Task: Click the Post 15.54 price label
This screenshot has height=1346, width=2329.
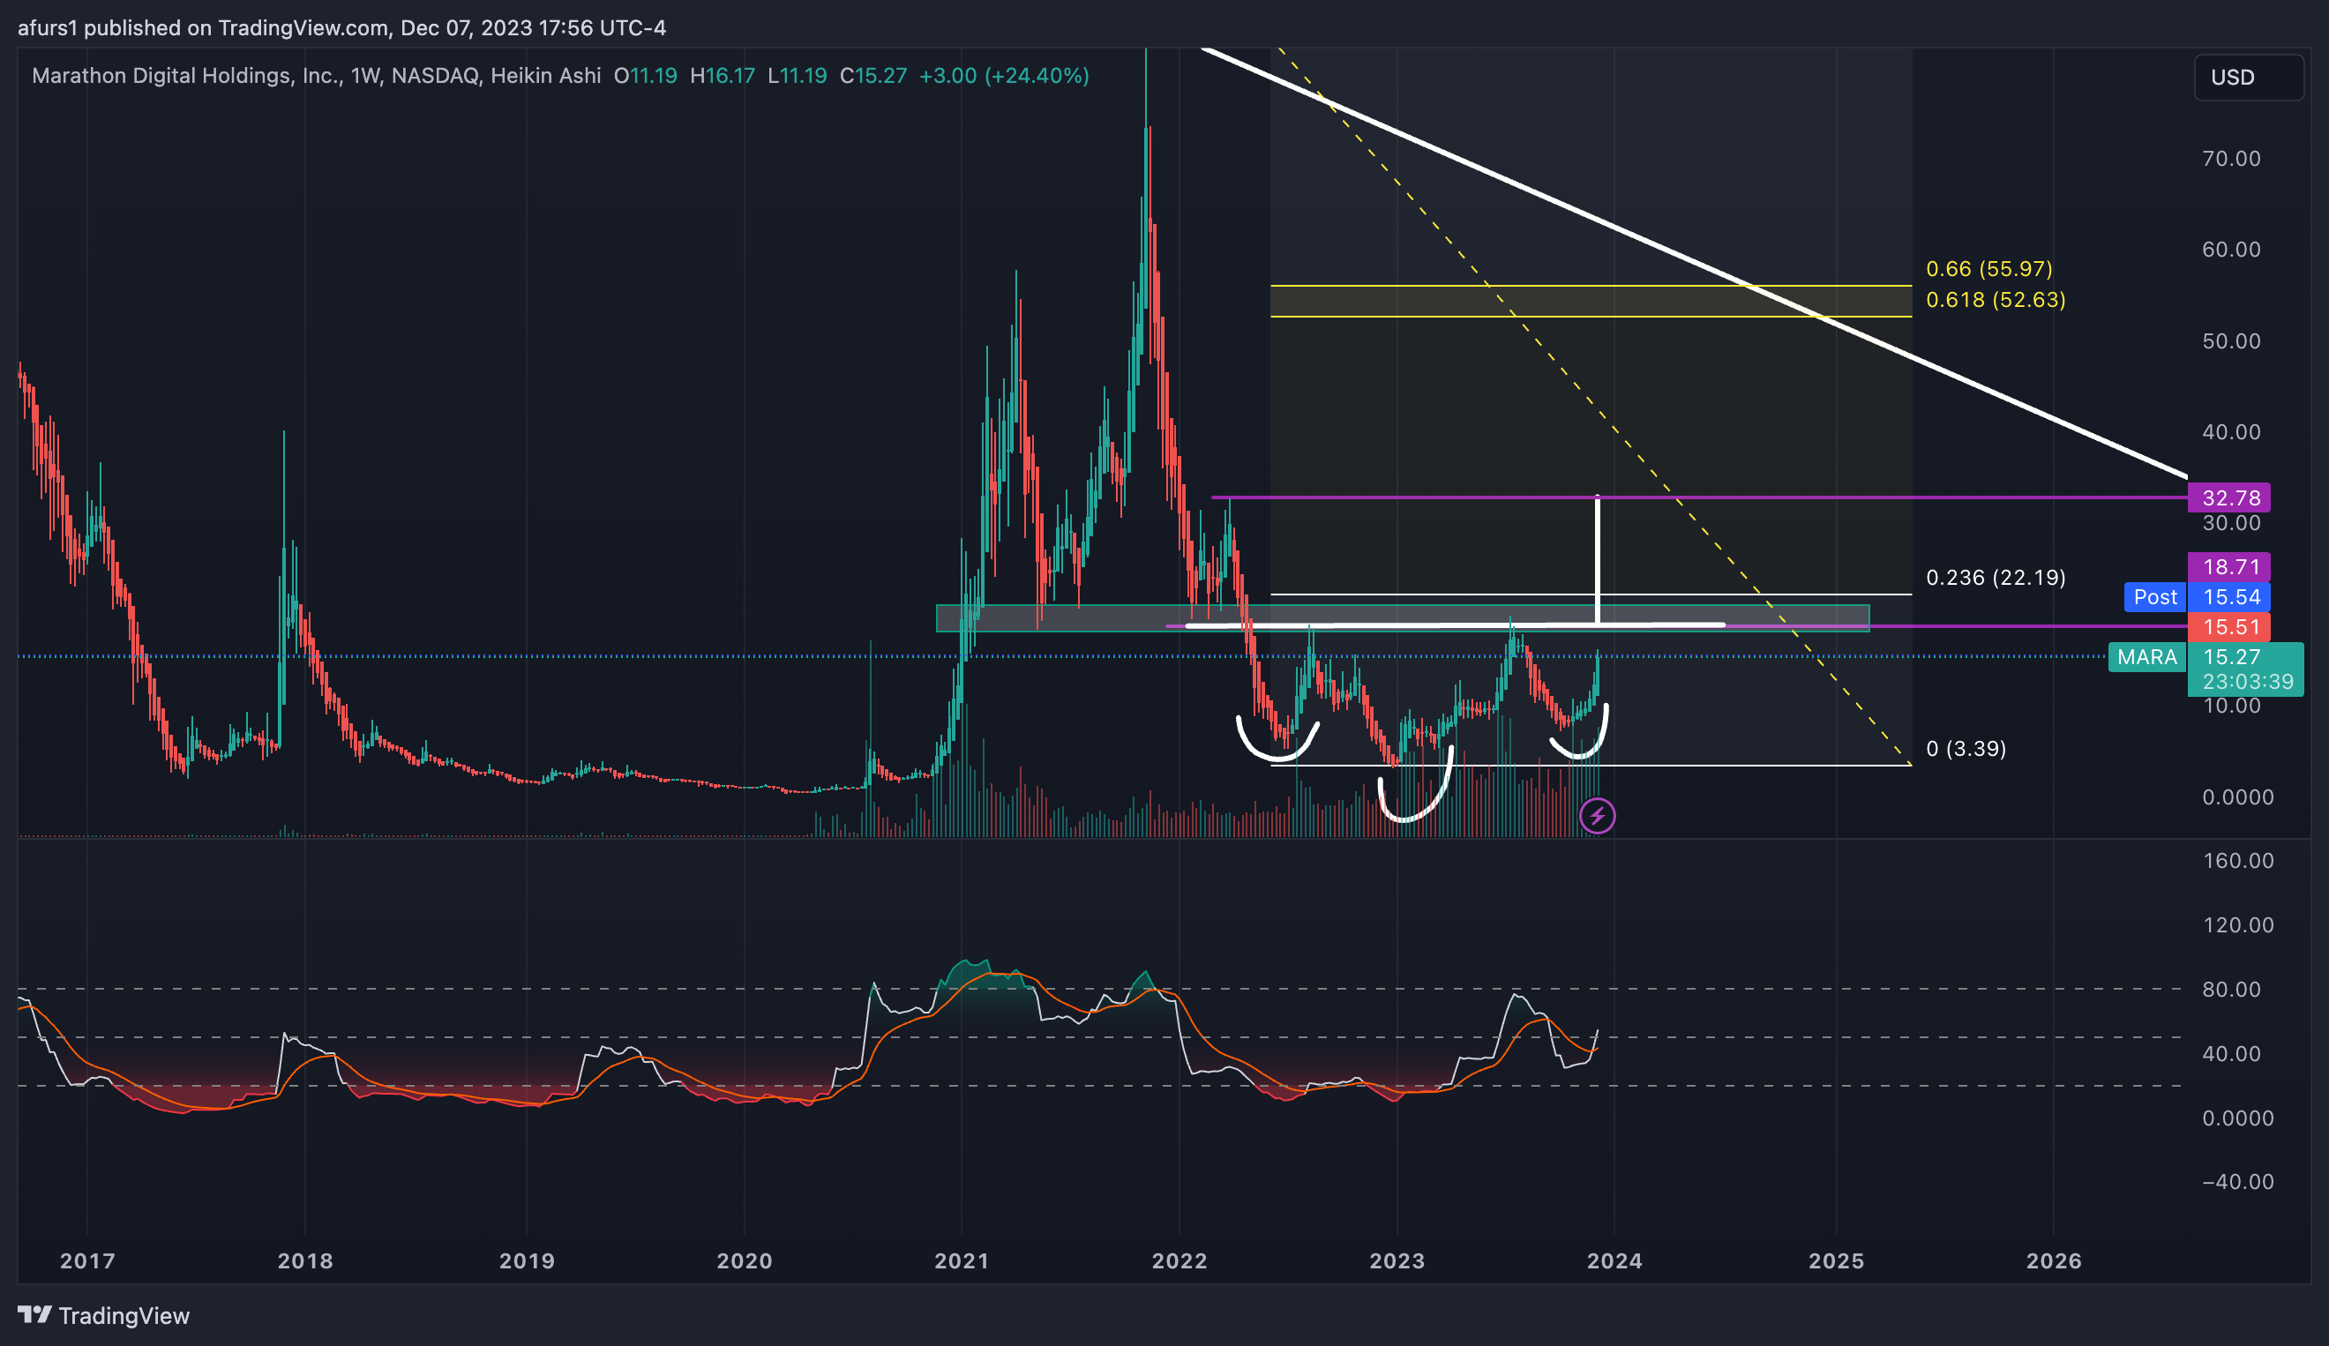Action: [x=2197, y=597]
